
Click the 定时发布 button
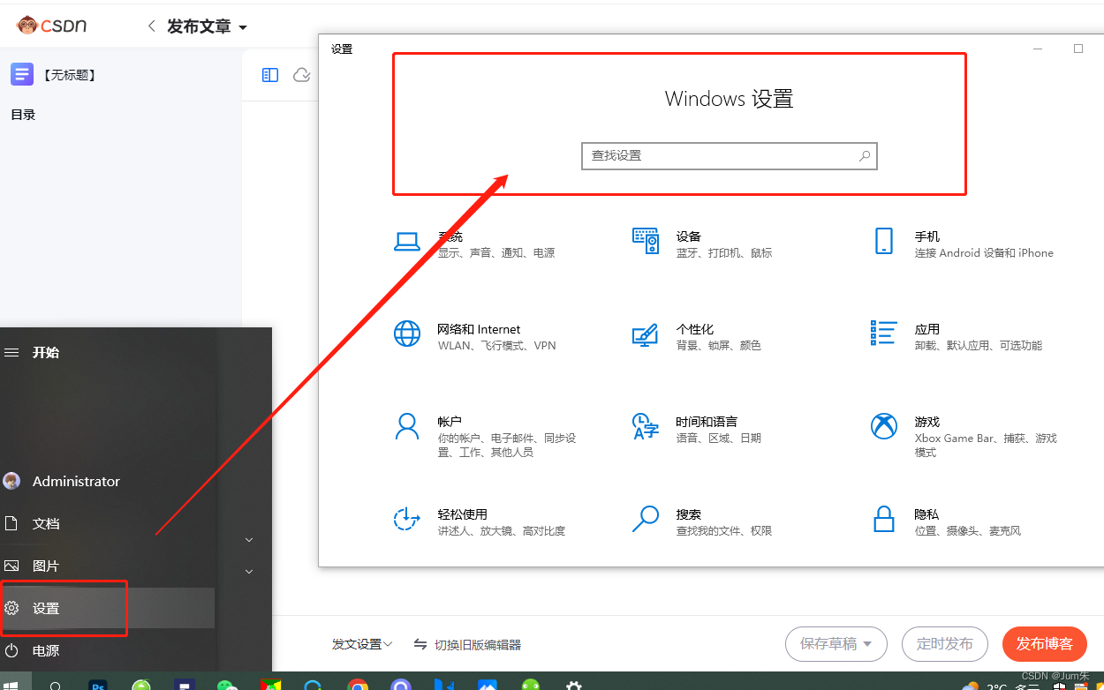945,644
